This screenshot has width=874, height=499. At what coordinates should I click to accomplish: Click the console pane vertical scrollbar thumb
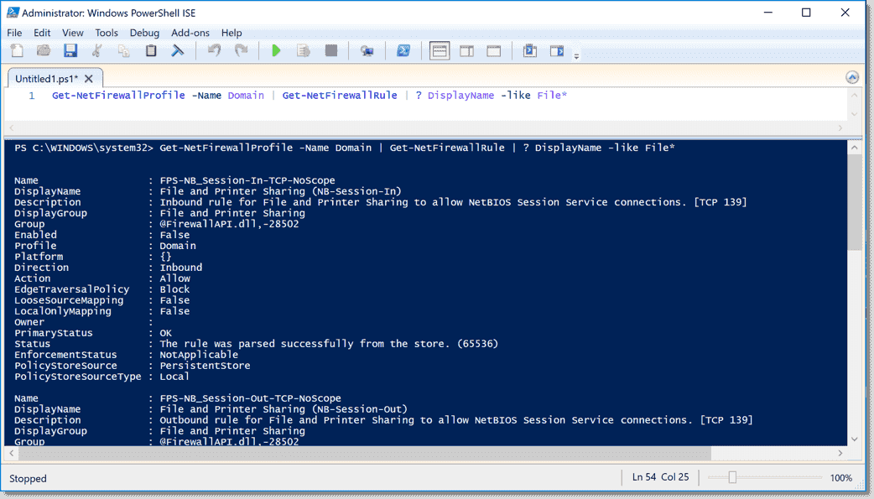point(854,201)
